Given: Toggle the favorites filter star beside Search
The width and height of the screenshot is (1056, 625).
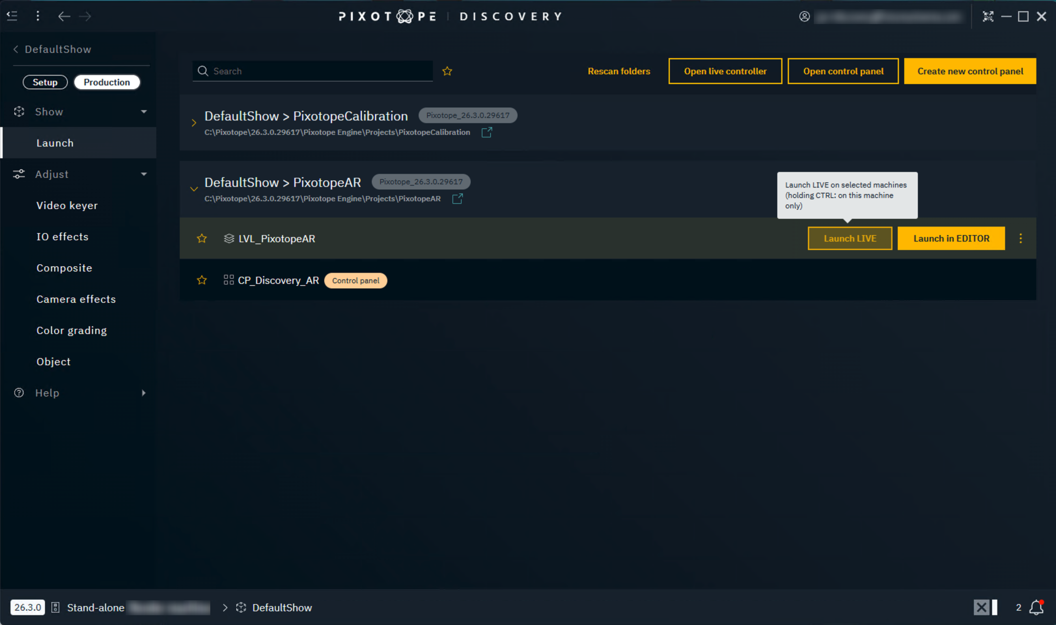Looking at the screenshot, I should pyautogui.click(x=447, y=71).
